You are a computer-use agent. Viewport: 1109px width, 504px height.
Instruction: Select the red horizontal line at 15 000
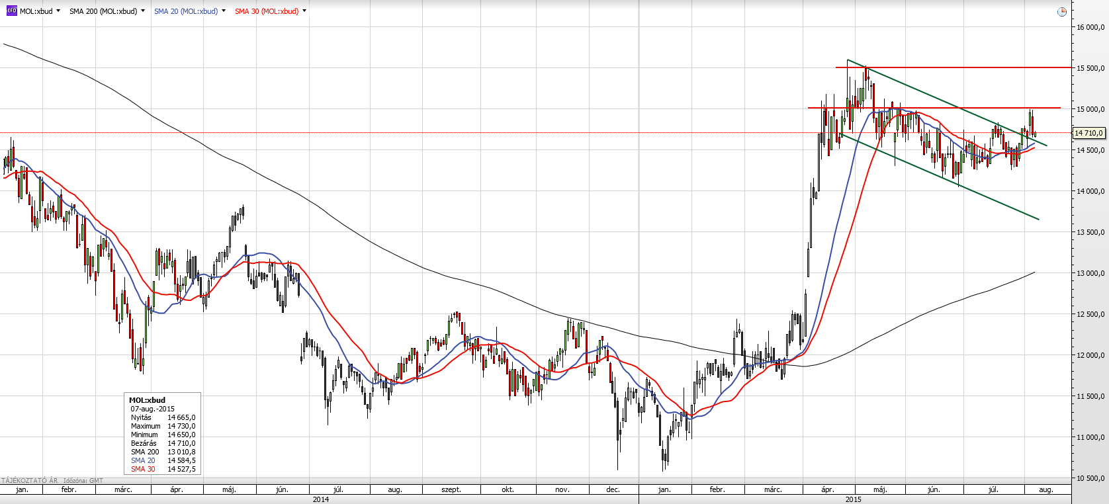[x=934, y=108]
